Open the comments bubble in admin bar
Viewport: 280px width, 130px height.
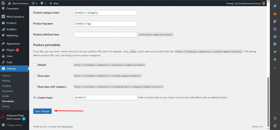(x=43, y=3)
